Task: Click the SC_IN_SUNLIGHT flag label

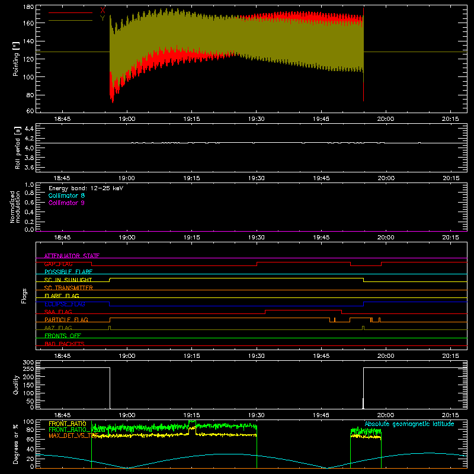Action: tap(68, 280)
